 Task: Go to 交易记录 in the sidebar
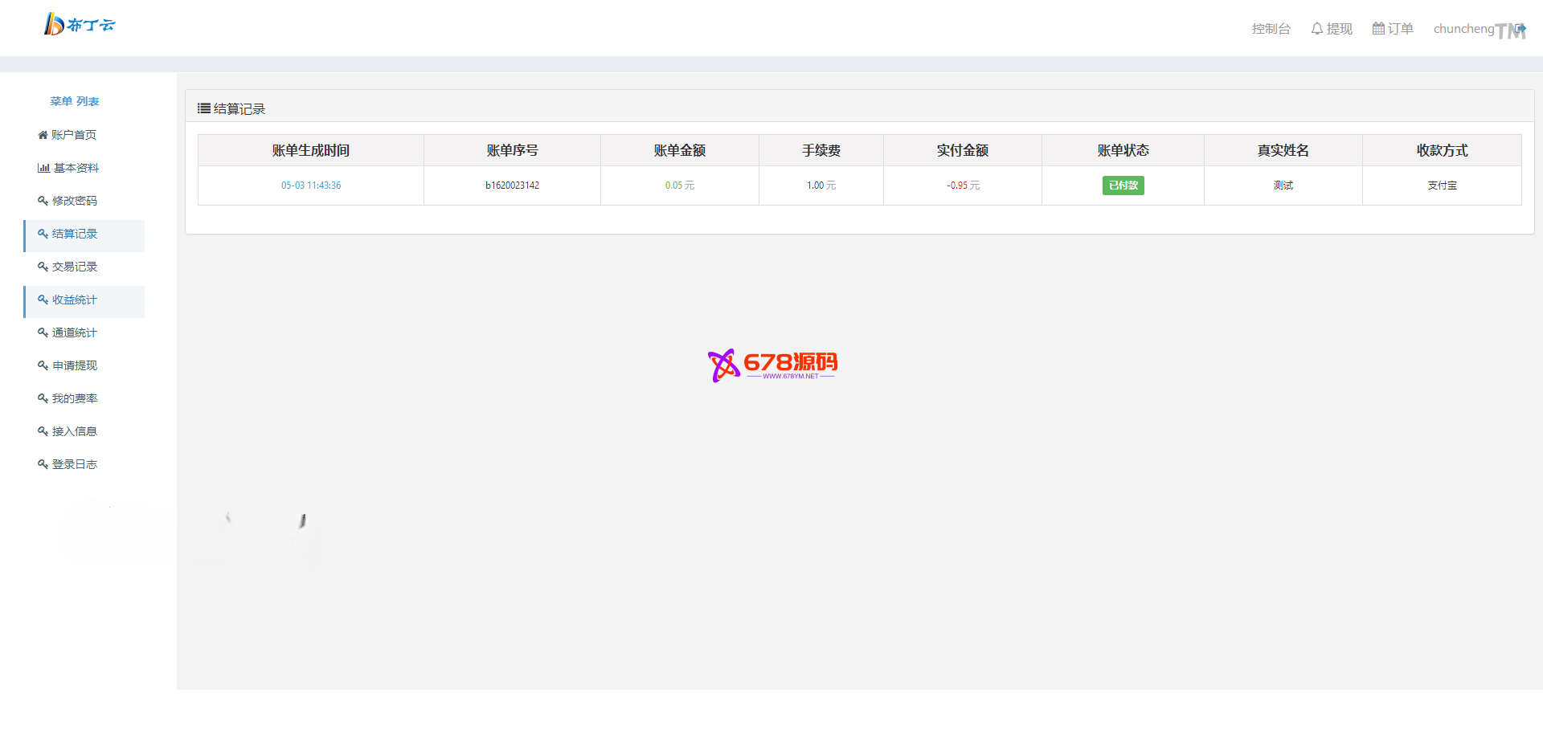pos(75,267)
